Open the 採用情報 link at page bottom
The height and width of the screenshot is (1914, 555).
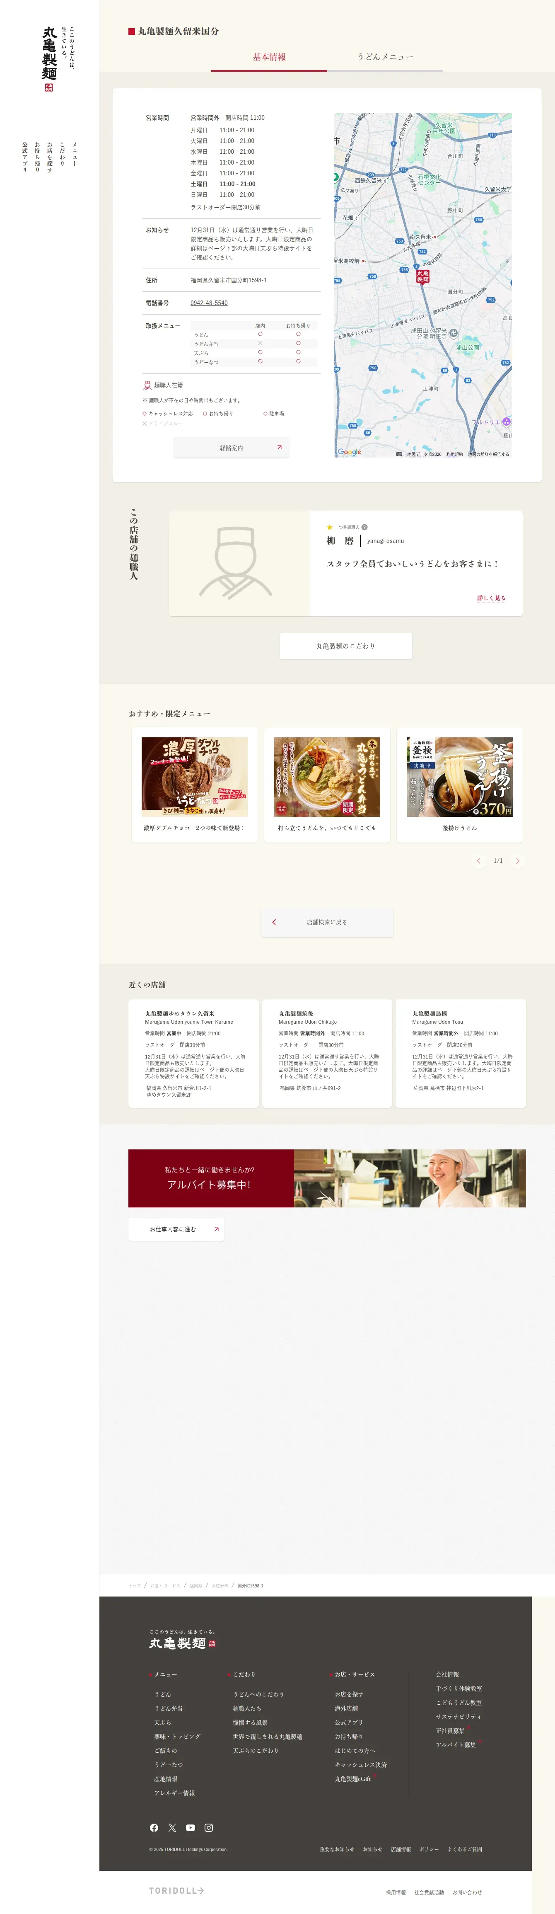coord(396,1892)
